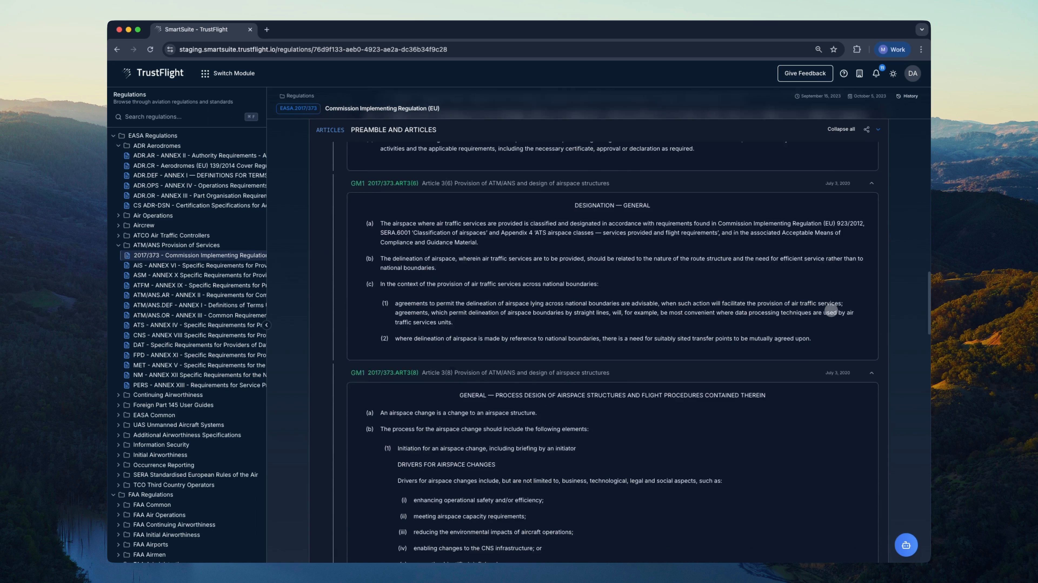Screen dimensions: 1038x583
Task: Open the chatbot assistant floating button
Action: (x=906, y=545)
